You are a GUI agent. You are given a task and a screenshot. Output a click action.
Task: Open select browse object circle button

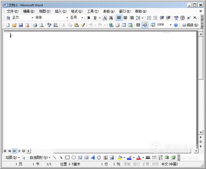[x=201, y=142]
